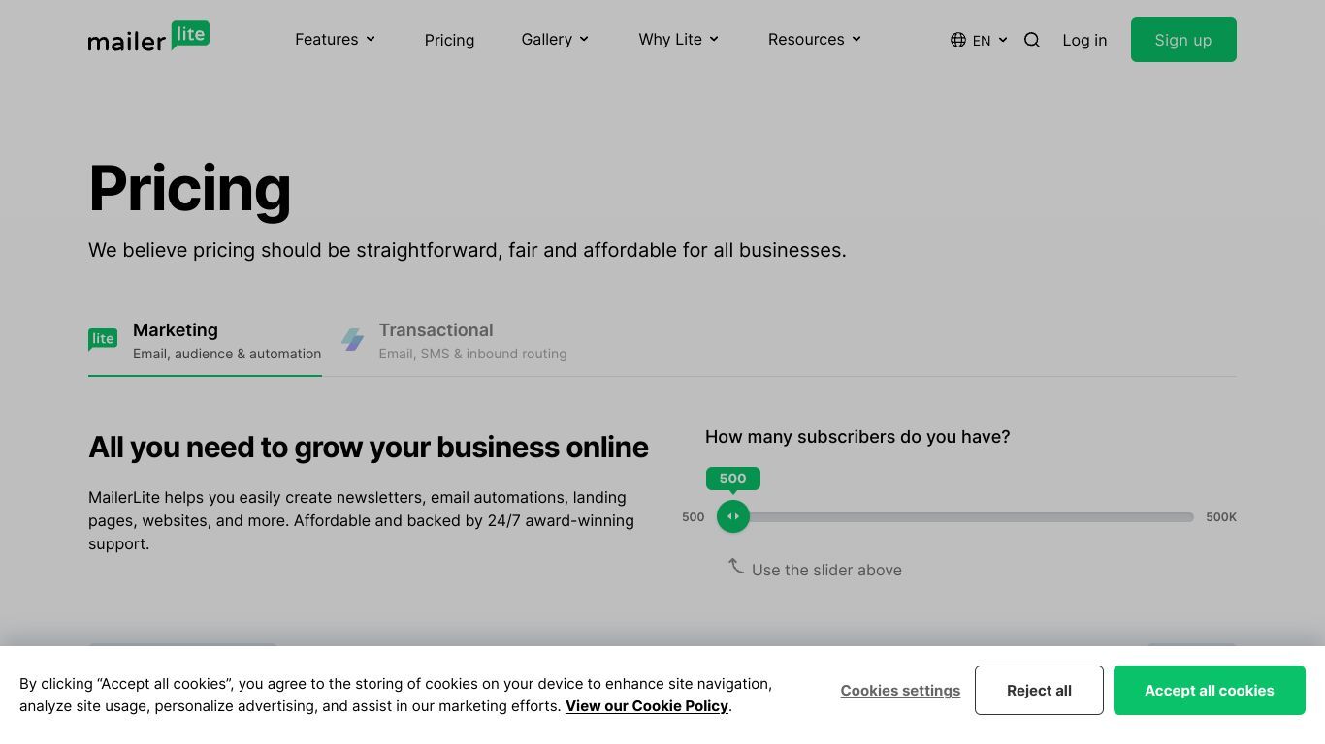Click 'How many subscribers do you have?' text

click(857, 437)
